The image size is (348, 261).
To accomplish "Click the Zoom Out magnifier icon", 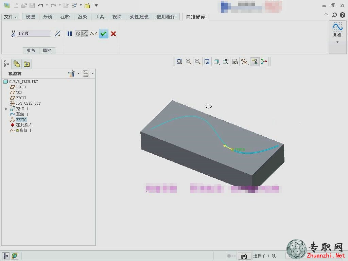I will pyautogui.click(x=197, y=62).
